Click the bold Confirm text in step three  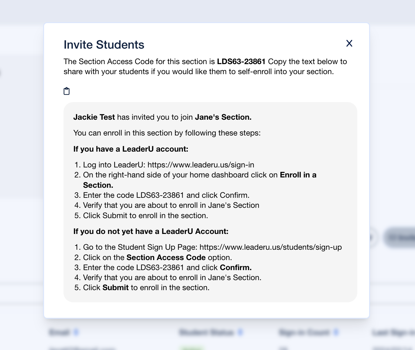(x=235, y=267)
